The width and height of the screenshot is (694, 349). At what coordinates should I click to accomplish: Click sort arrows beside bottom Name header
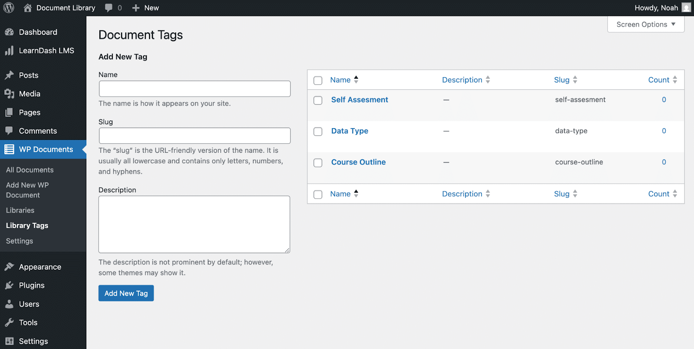pos(356,194)
